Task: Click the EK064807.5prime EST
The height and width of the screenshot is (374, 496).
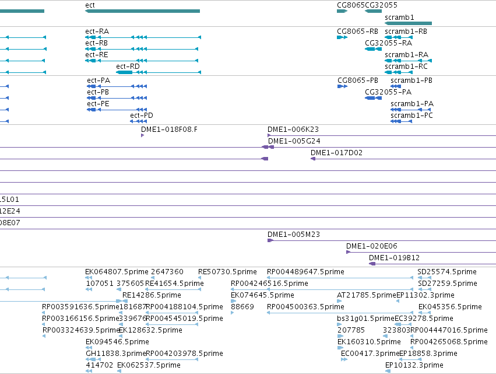Action: pyautogui.click(x=89, y=278)
